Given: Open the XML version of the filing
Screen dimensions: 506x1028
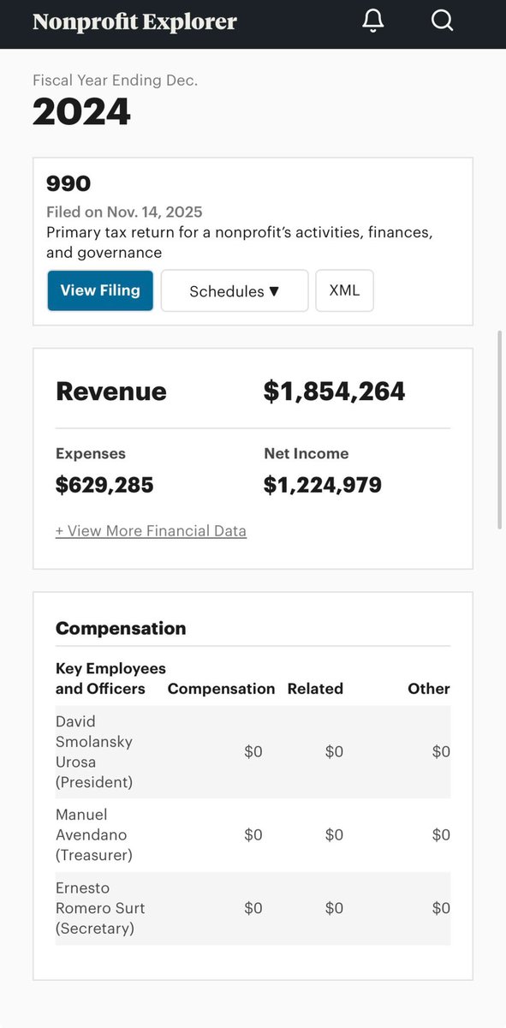Looking at the screenshot, I should click(344, 290).
